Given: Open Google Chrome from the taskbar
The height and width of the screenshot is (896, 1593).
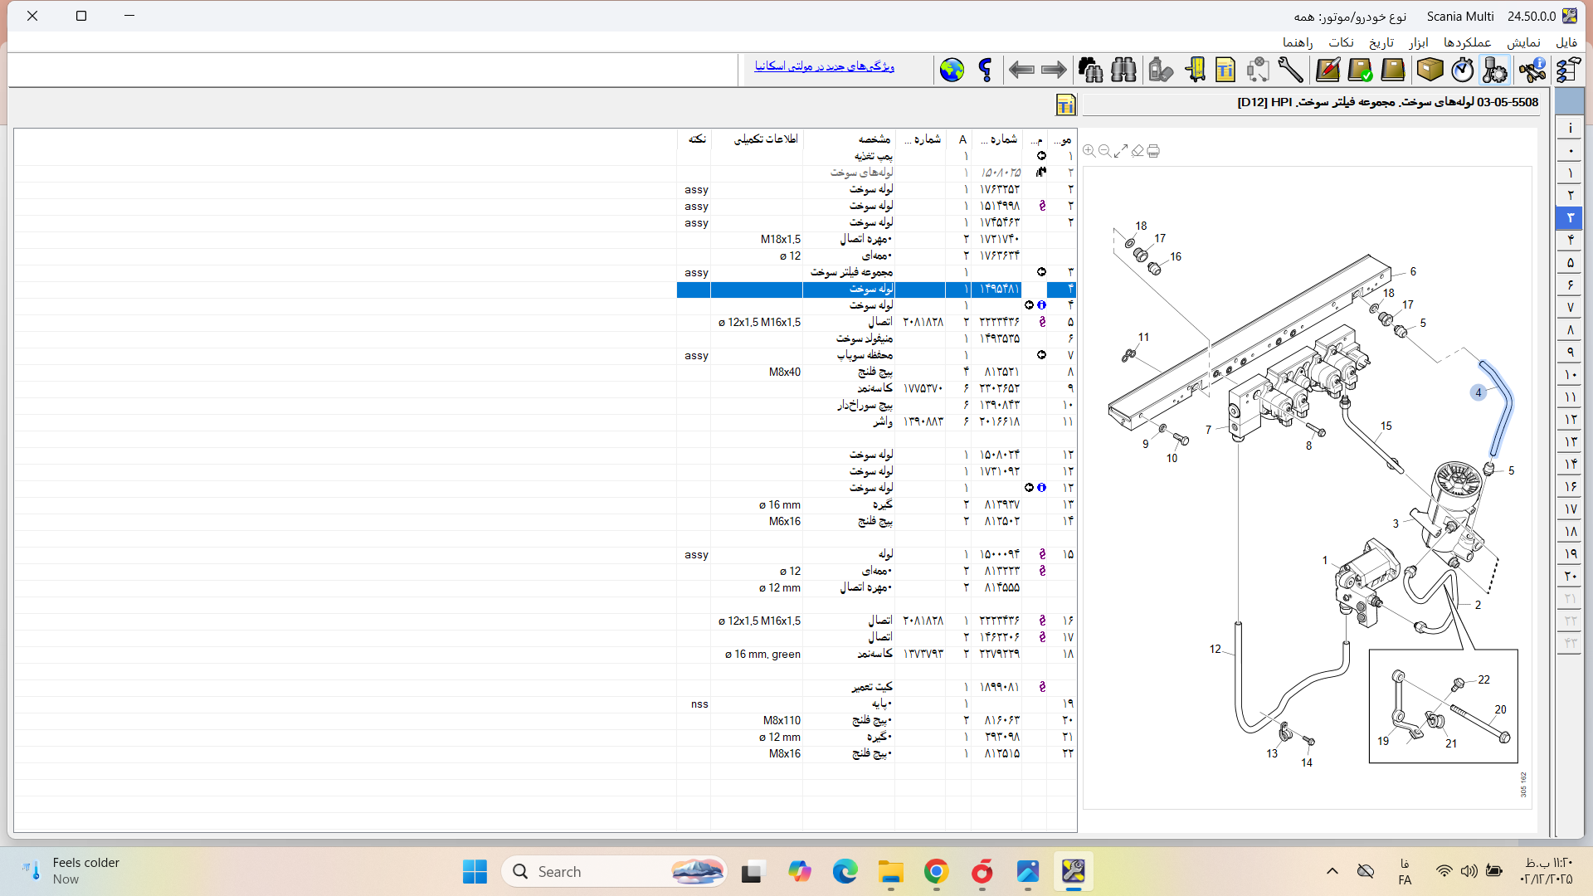Looking at the screenshot, I should coord(936,872).
